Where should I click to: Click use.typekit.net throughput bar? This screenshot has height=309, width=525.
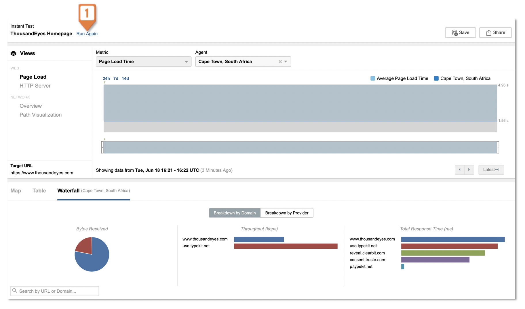point(286,246)
